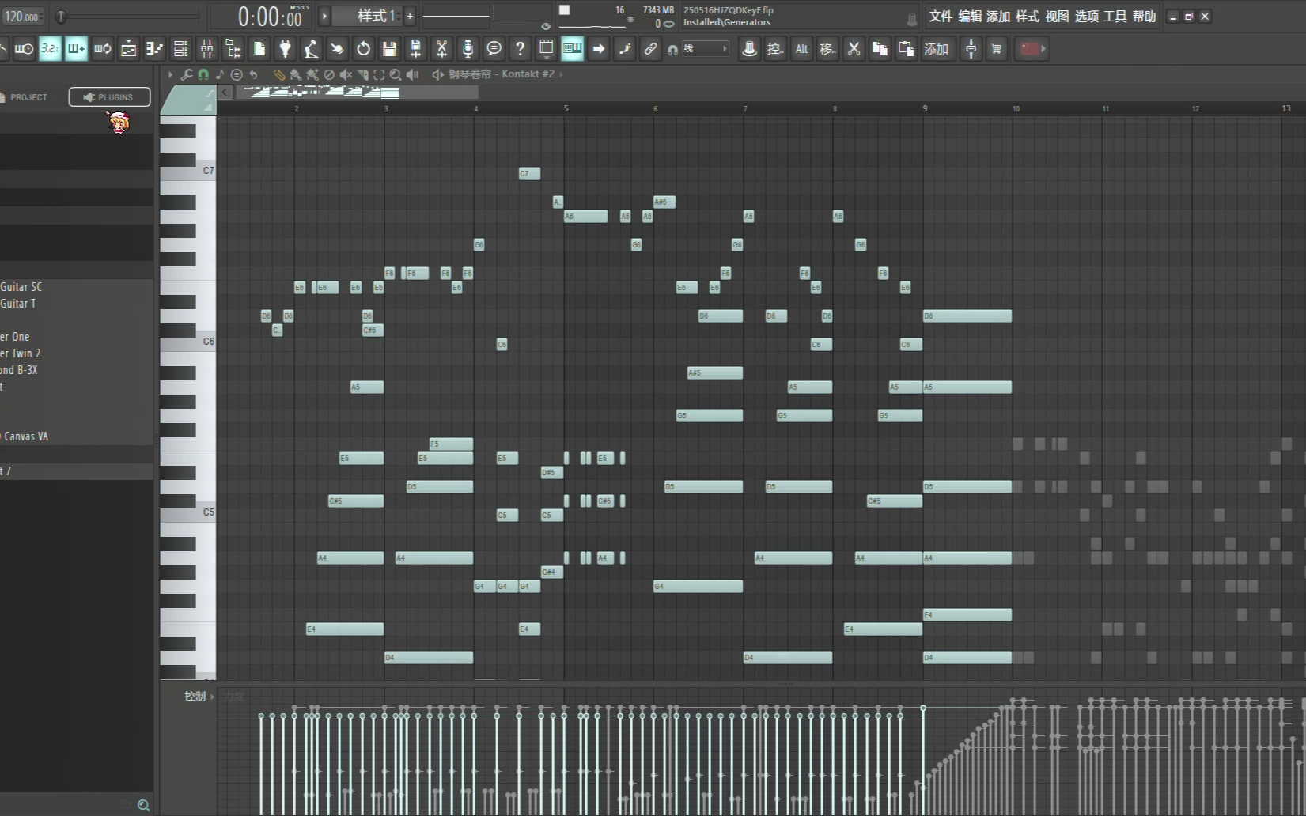Add new pattern with plus button

point(410,16)
